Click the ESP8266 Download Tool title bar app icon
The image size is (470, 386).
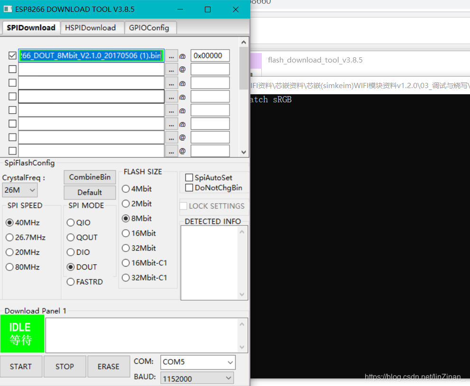8,9
